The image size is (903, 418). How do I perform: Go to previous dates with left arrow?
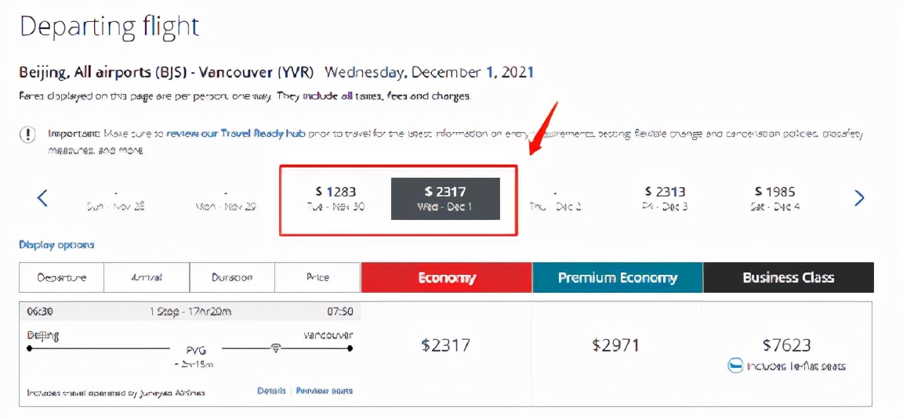(43, 198)
